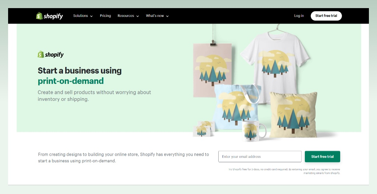This screenshot has width=377, height=194.
Task: Click the small greeting cards image
Action: point(203,129)
